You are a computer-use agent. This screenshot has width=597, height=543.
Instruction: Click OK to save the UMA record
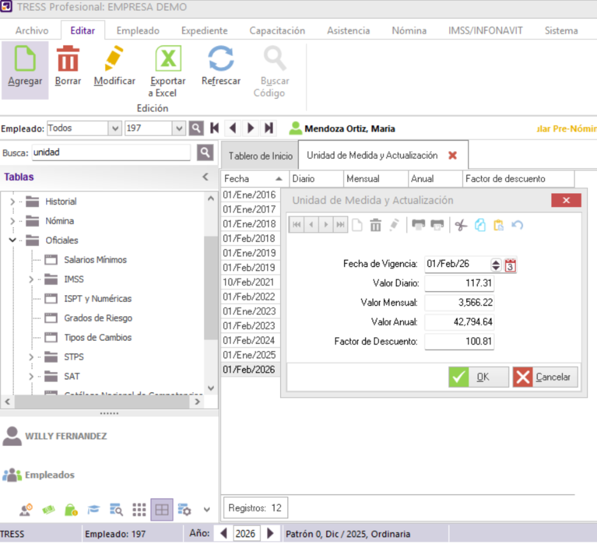(x=478, y=377)
